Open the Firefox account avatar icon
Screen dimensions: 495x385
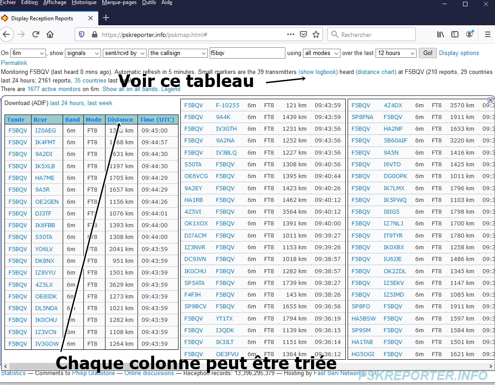pos(470,34)
